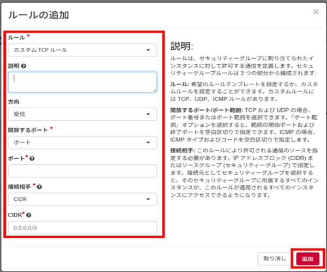Click the 方向 field label

point(14,102)
